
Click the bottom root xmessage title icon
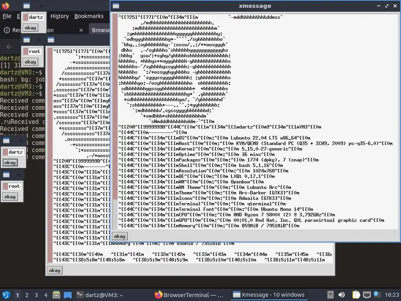[6, 174]
